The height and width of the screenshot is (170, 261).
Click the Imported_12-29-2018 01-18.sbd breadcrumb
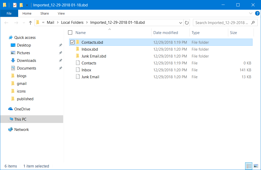117,22
